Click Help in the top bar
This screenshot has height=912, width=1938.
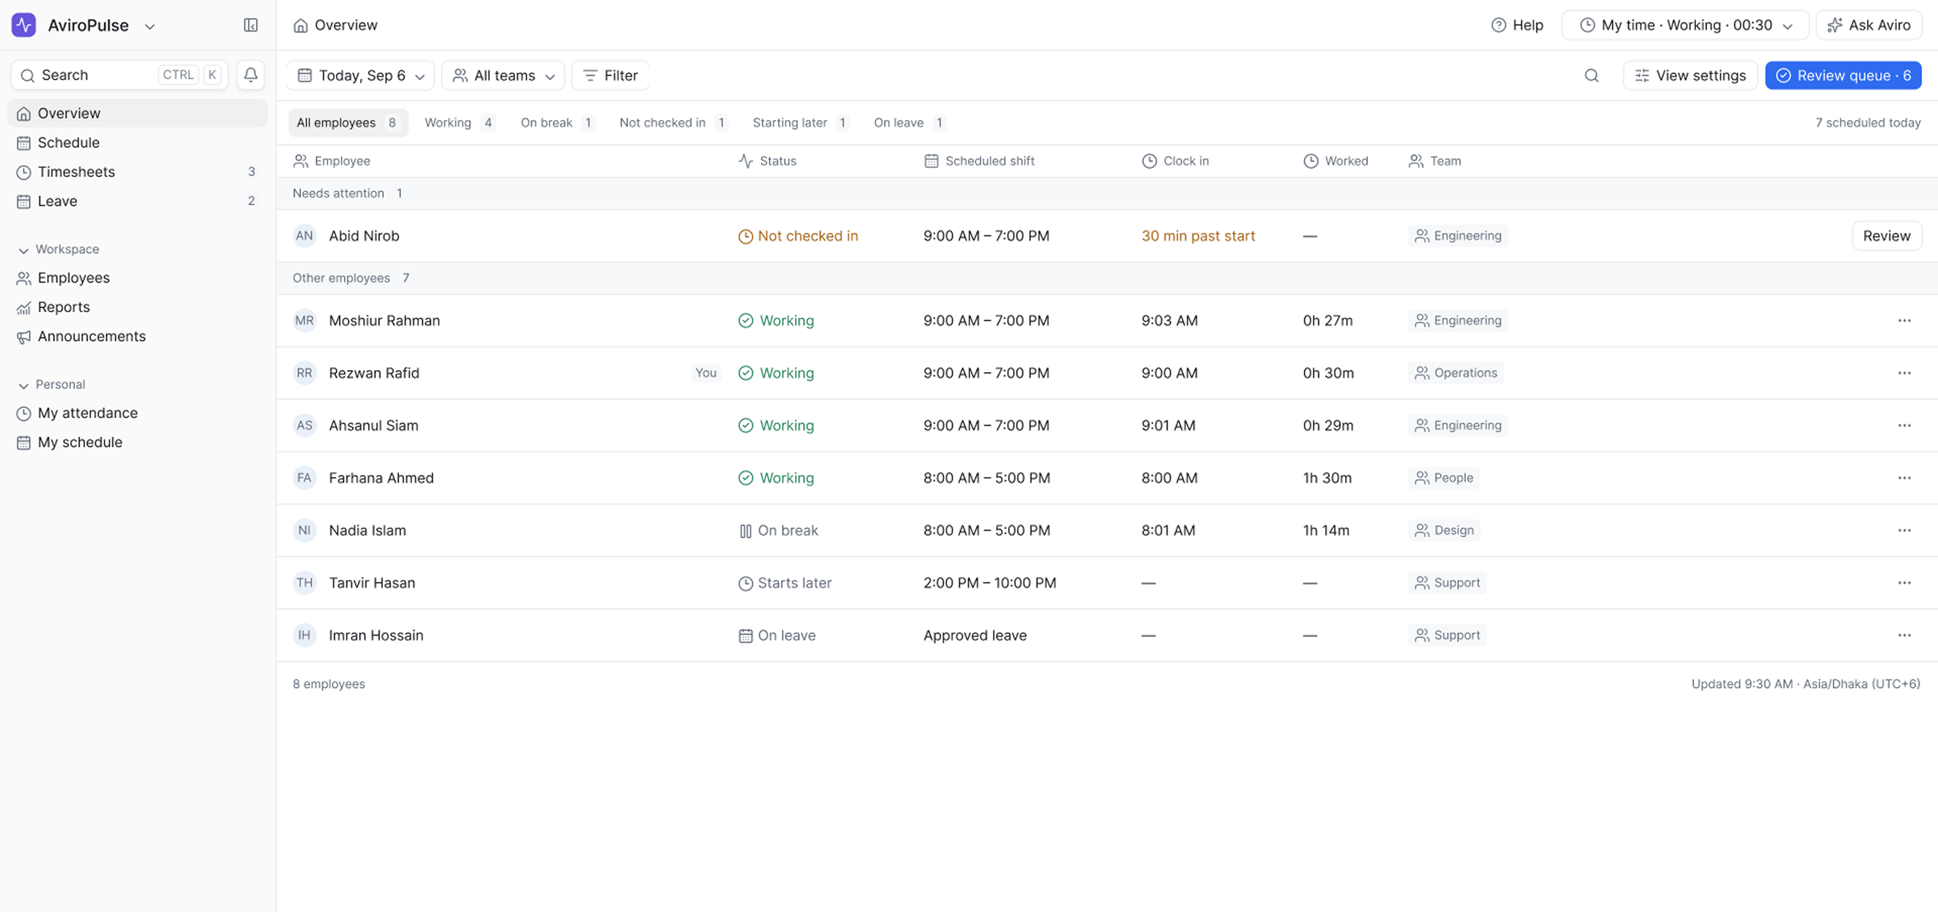coord(1517,25)
